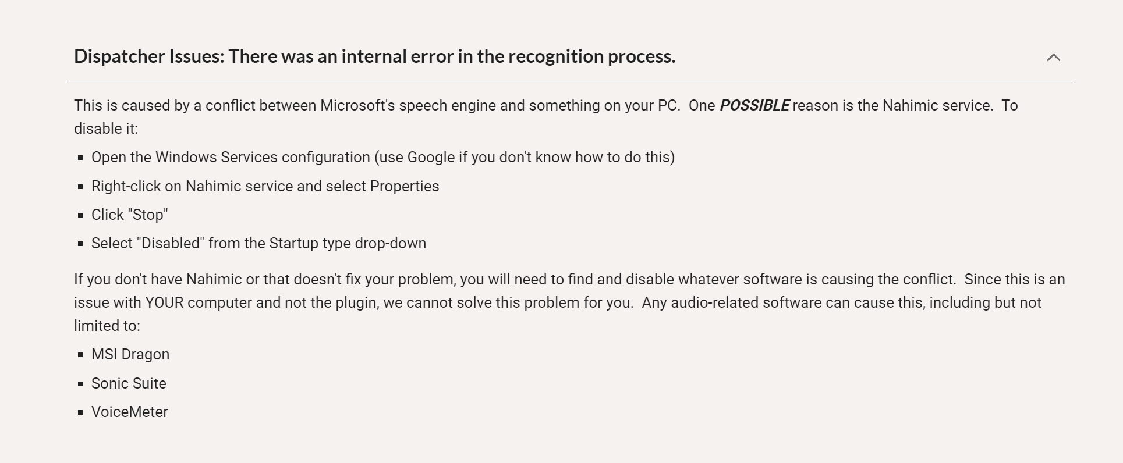Click the Dispatcher Issues accordion heading

point(374,56)
